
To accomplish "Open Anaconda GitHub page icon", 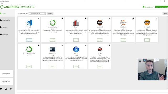I will [x=11, y=89].
